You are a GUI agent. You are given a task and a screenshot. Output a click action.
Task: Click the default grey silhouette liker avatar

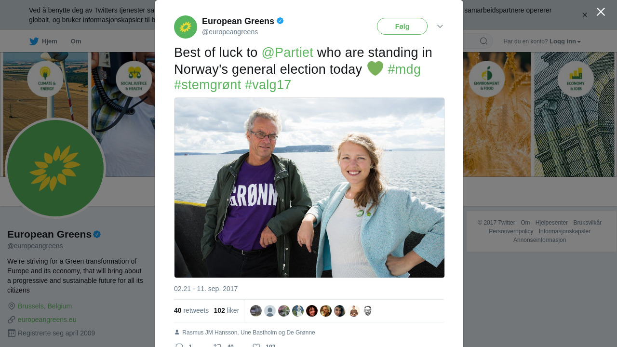coord(270,311)
